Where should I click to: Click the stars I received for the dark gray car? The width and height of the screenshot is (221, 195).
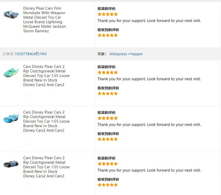point(108,185)
